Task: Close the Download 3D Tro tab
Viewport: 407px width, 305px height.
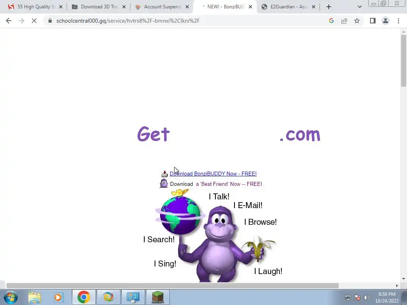Action: pyautogui.click(x=124, y=7)
